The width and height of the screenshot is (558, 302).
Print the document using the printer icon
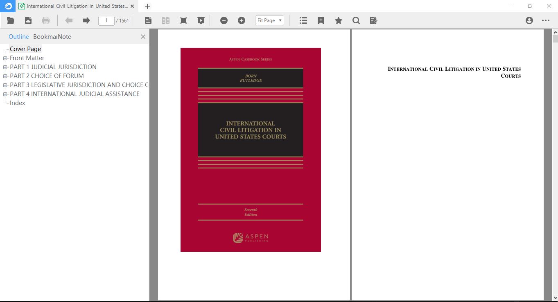[46, 20]
